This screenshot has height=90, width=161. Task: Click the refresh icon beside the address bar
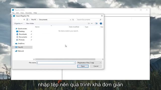(73, 19)
